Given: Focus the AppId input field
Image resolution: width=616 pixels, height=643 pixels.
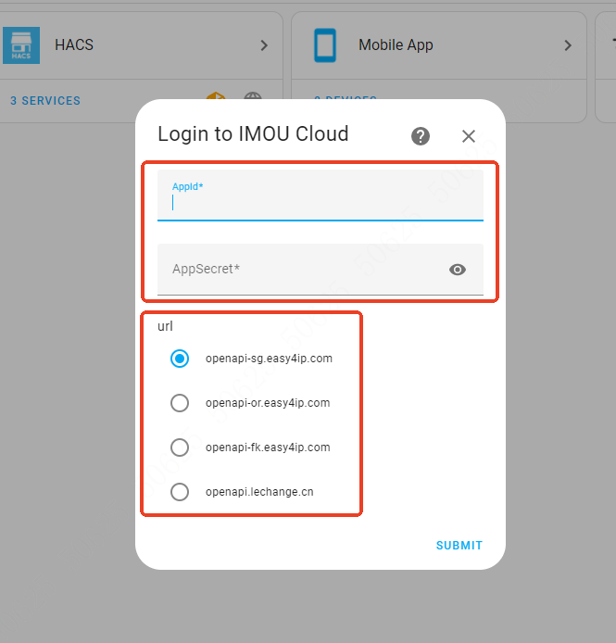Looking at the screenshot, I should [321, 195].
